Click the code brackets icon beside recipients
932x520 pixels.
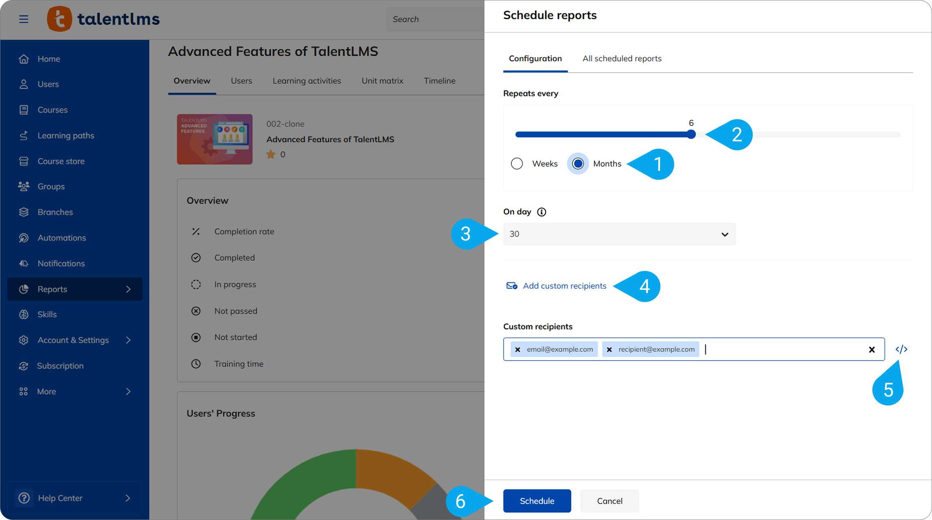[901, 349]
